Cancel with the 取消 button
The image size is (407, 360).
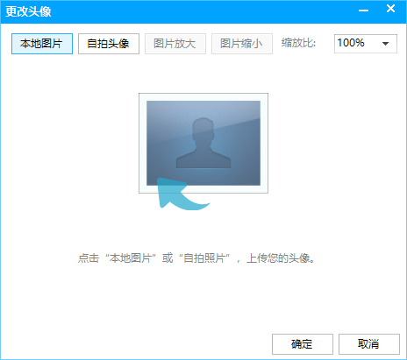coord(369,344)
